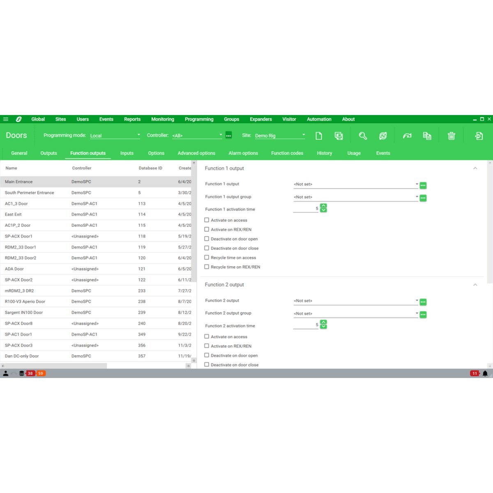Screen dimensions: 493x493
Task: Delete the selected door record
Action: (x=452, y=135)
